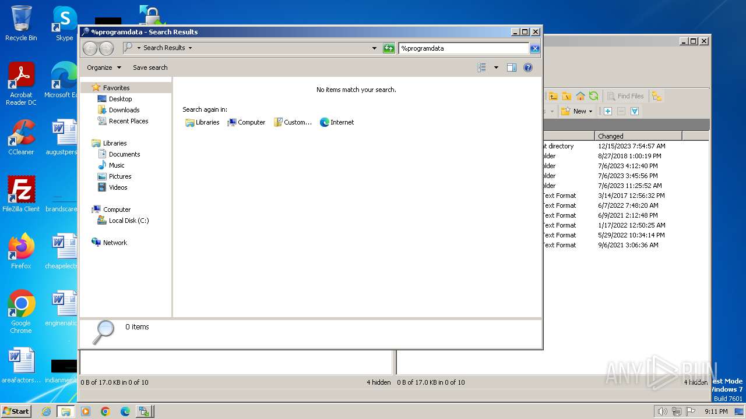
Task: Open the Organize dropdown menu
Action: (x=104, y=68)
